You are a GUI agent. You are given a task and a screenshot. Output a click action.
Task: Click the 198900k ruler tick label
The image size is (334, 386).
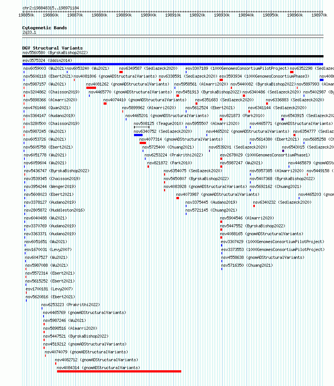(x=149, y=15)
